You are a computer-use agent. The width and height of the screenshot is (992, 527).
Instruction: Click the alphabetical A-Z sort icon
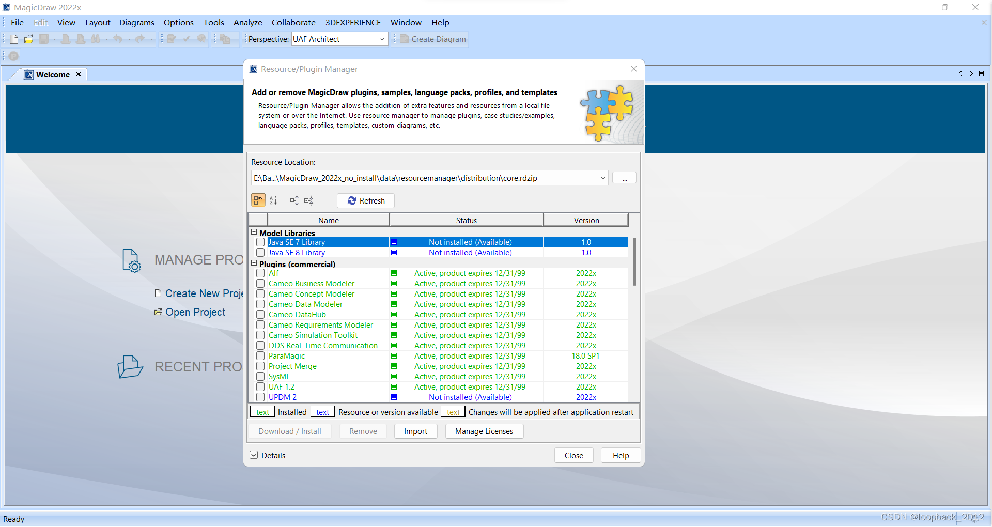click(x=274, y=200)
